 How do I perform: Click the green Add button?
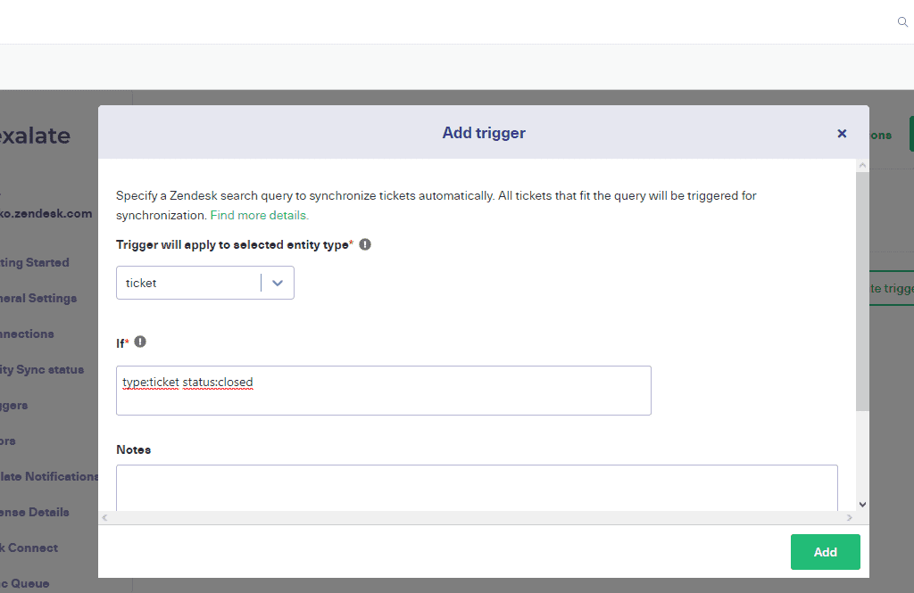pyautogui.click(x=825, y=552)
